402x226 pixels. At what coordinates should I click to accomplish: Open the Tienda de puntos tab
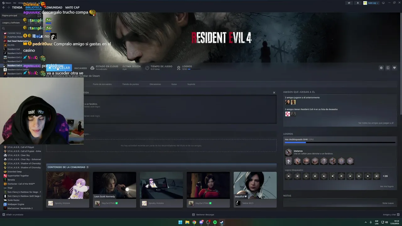[130, 84]
